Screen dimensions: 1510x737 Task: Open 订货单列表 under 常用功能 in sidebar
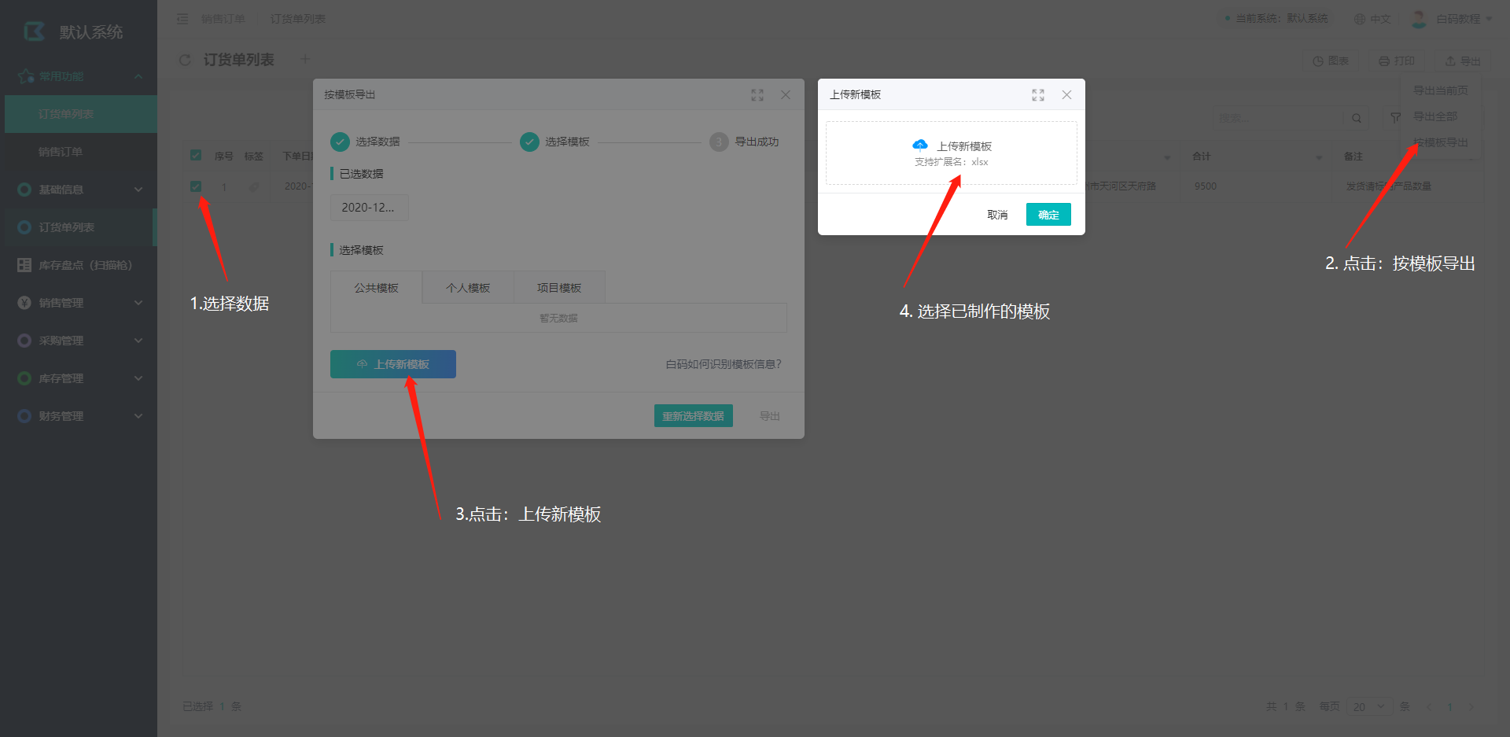[x=81, y=114]
